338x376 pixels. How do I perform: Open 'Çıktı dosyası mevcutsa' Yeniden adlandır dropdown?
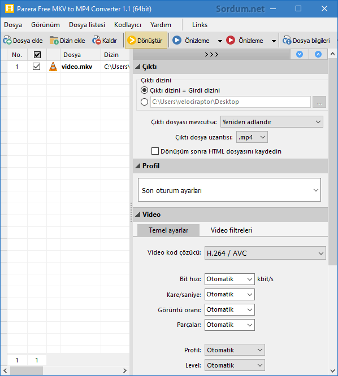coord(272,122)
